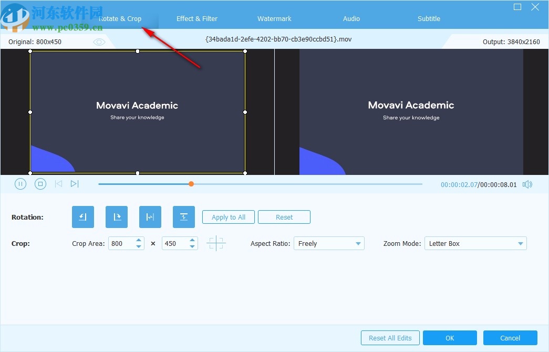This screenshot has height=352, width=549.
Task: Advance to the next frame
Action: (x=75, y=184)
